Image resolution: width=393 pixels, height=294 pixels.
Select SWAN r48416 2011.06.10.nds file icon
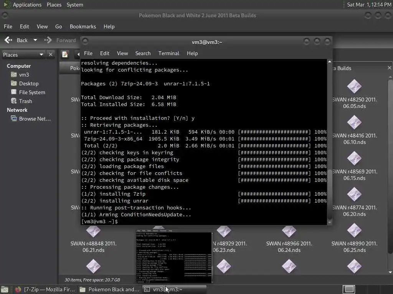coord(354,122)
